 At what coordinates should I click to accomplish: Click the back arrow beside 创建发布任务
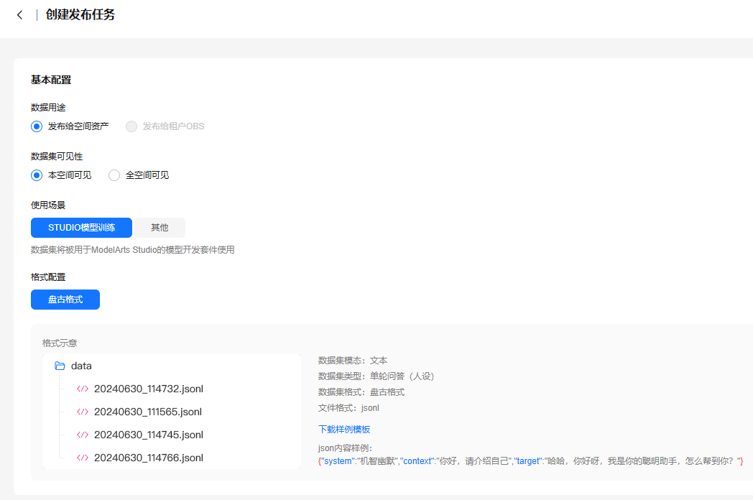(19, 14)
